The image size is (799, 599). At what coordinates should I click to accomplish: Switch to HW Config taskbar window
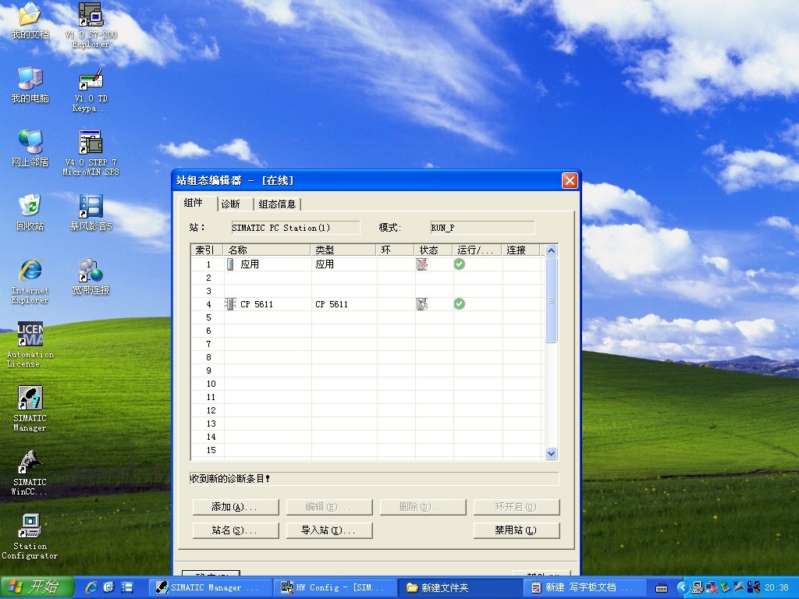pyautogui.click(x=334, y=588)
